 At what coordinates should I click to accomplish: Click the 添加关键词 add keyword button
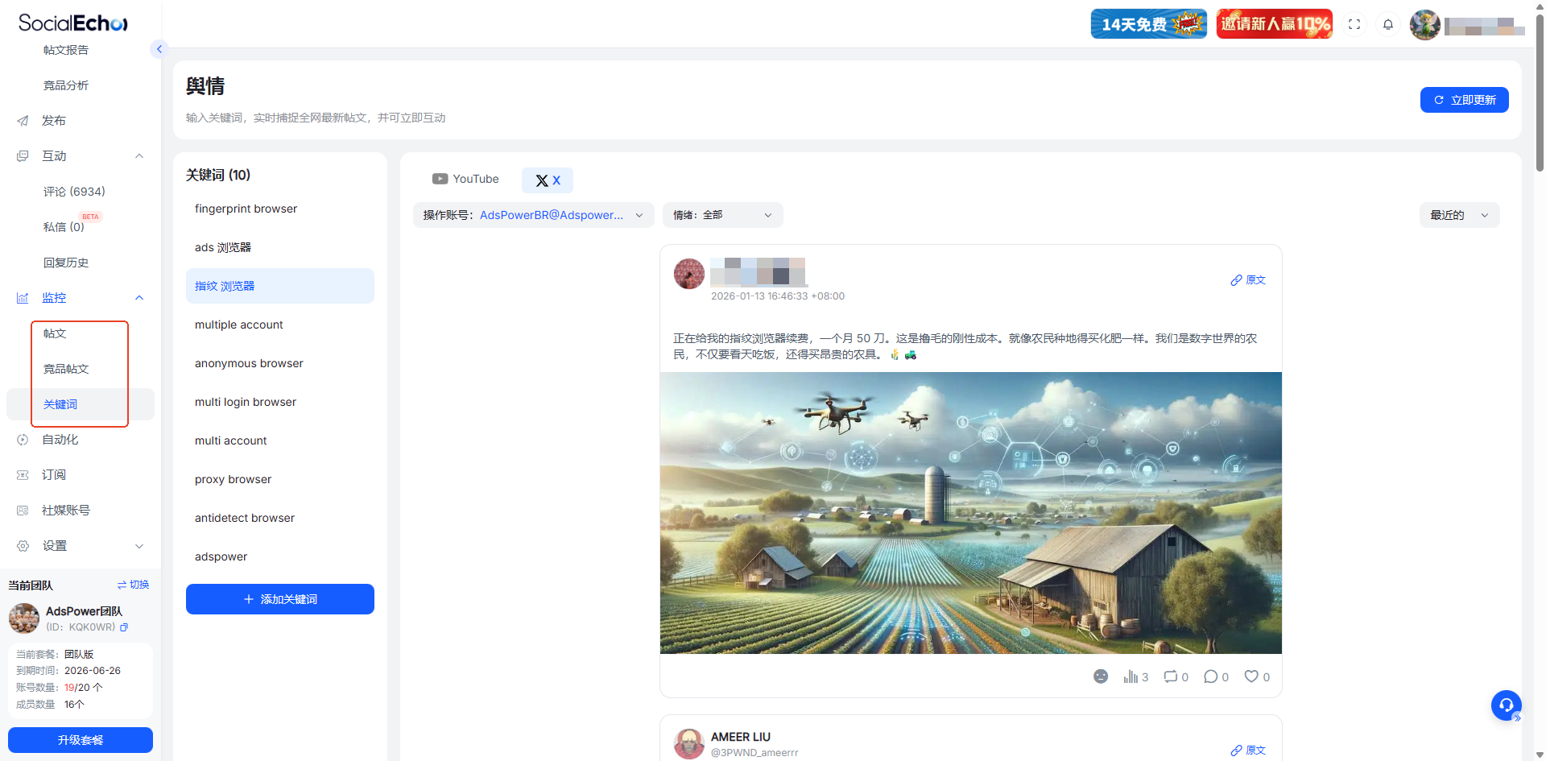point(279,599)
